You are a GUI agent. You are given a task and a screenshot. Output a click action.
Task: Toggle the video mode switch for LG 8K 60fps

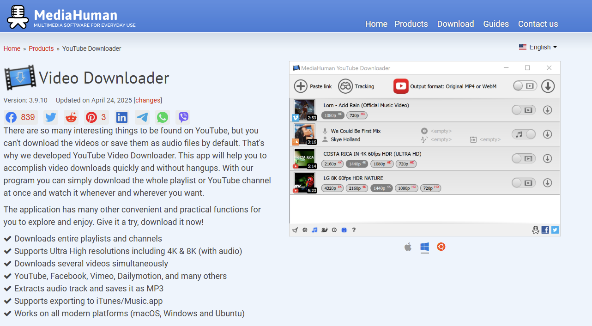(524, 182)
